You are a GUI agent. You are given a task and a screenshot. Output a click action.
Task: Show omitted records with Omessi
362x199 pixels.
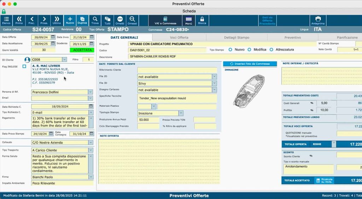(132, 21)
